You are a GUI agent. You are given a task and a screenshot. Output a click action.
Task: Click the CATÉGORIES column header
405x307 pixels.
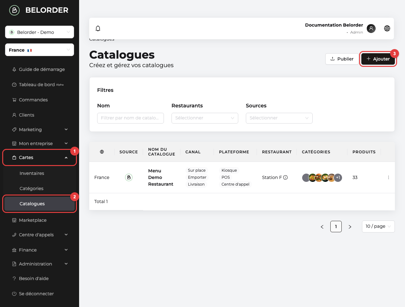(x=316, y=152)
